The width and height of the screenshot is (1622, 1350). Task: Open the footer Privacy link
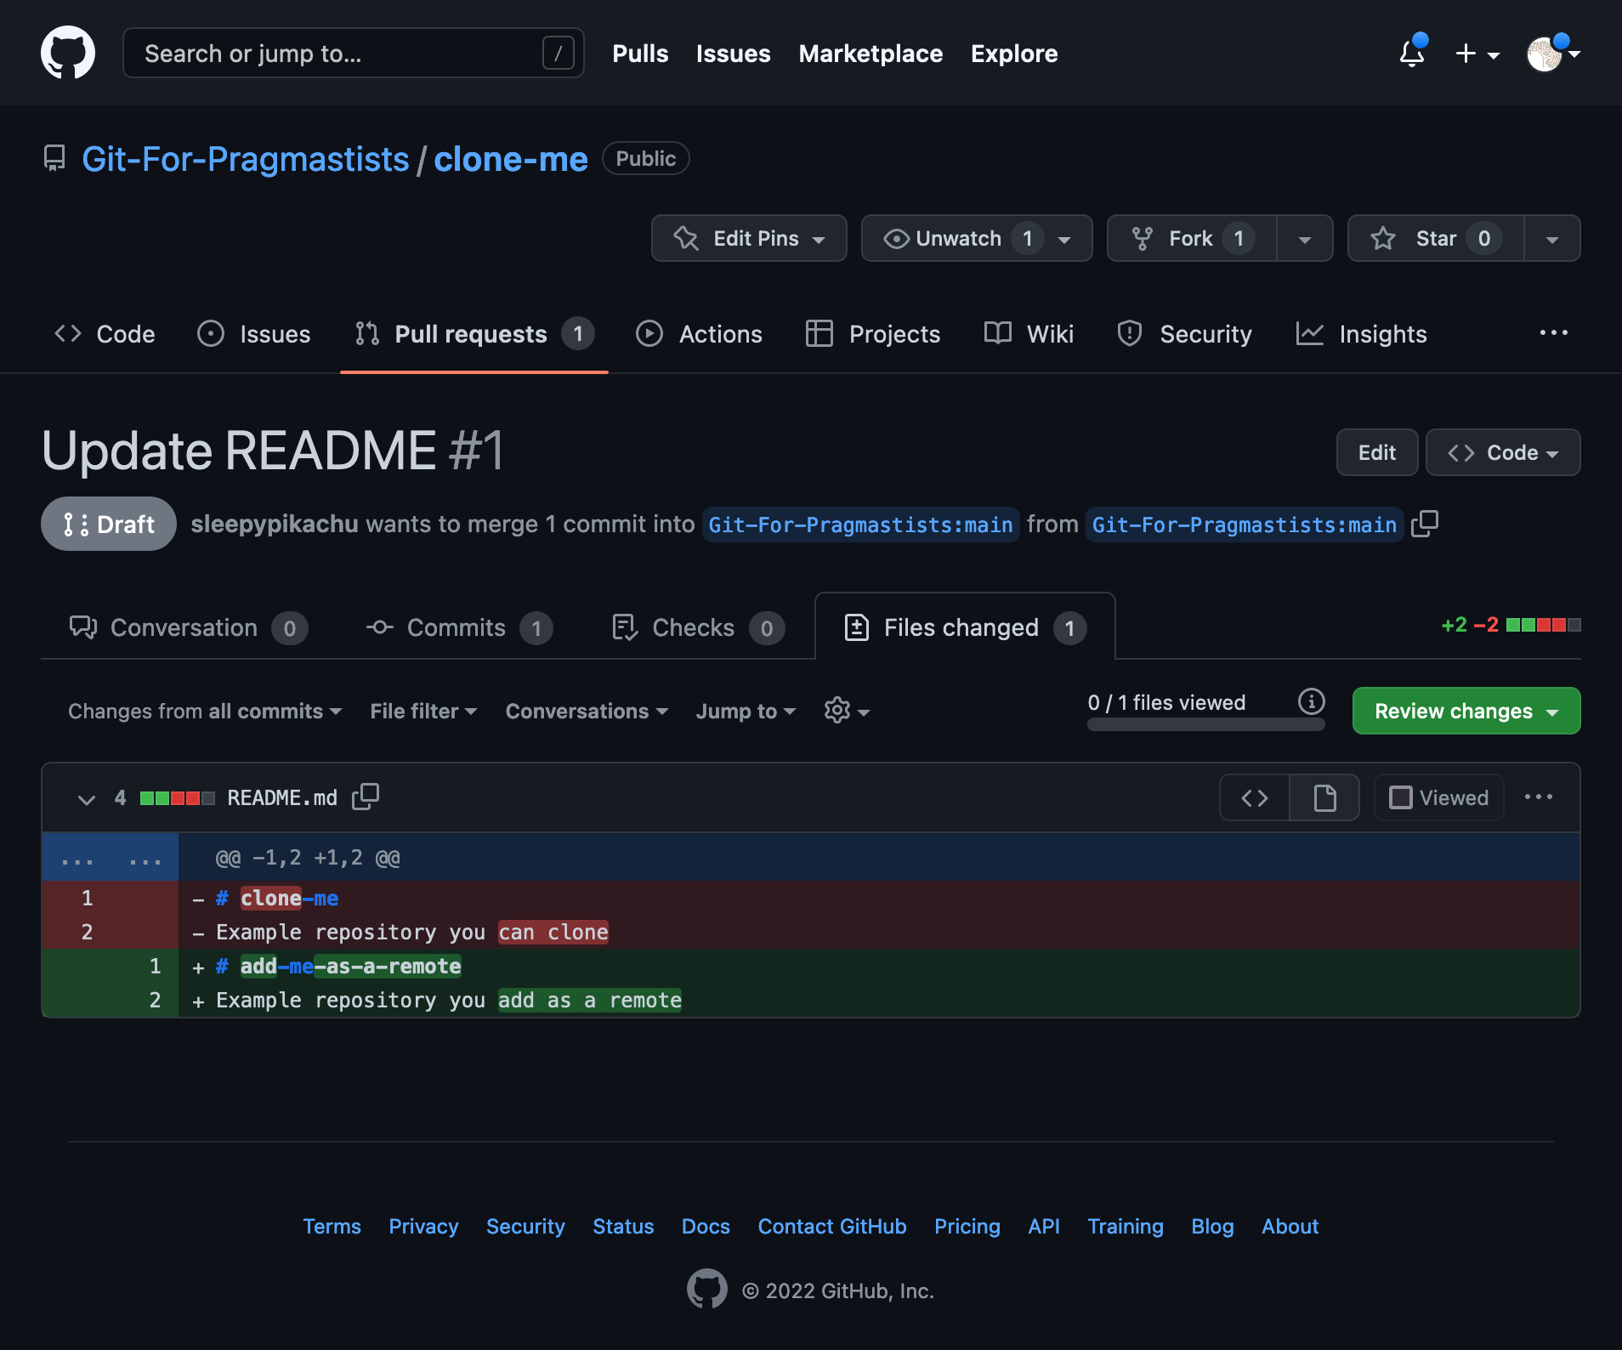tap(423, 1226)
